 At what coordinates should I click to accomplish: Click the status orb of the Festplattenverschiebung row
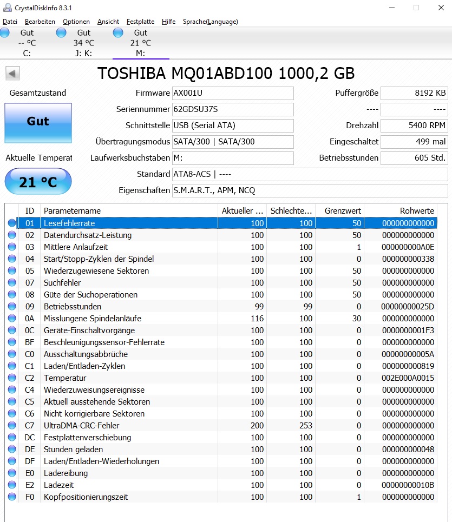12,438
